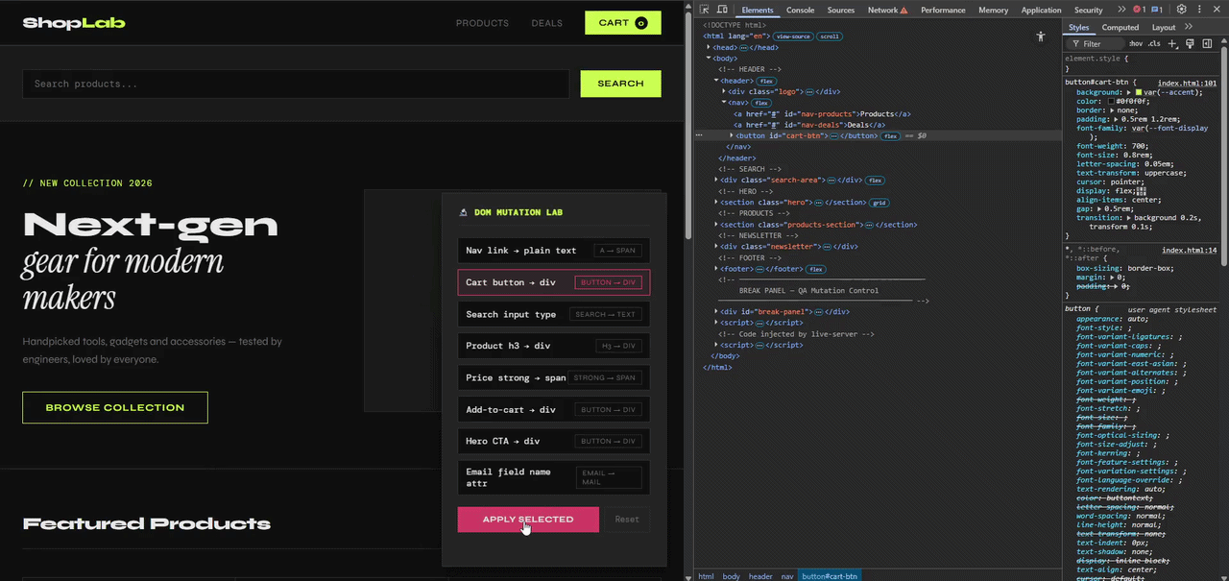Open the flexbox editor icon beside display
The height and width of the screenshot is (581, 1229).
click(x=1142, y=190)
